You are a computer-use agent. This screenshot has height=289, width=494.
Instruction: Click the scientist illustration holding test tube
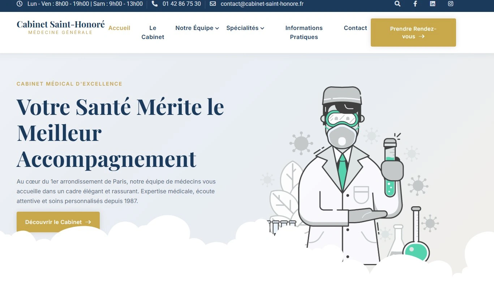tap(347, 173)
